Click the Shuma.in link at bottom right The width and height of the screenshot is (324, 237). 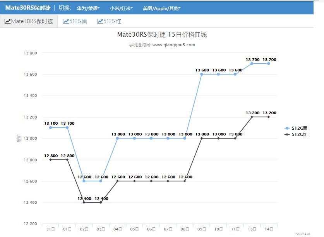click(304, 234)
